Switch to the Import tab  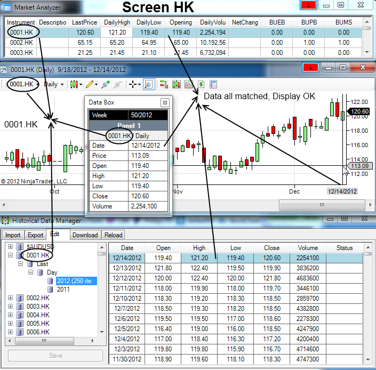pyautogui.click(x=13, y=235)
